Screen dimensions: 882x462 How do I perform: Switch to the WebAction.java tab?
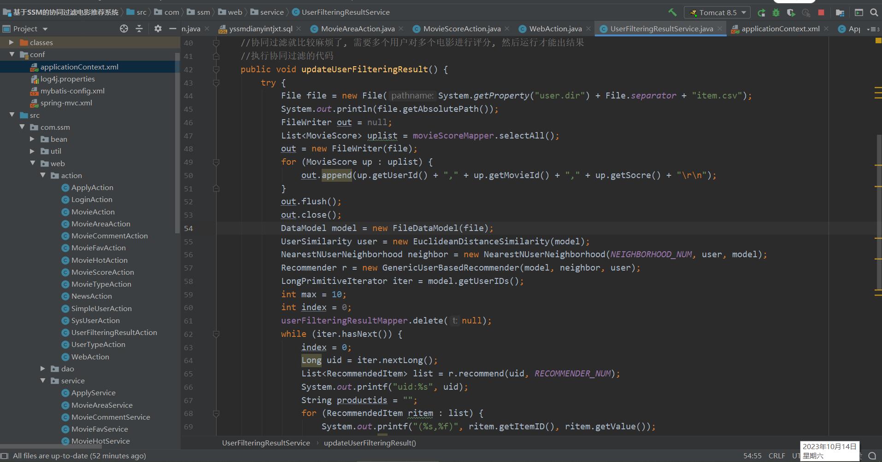pos(555,29)
